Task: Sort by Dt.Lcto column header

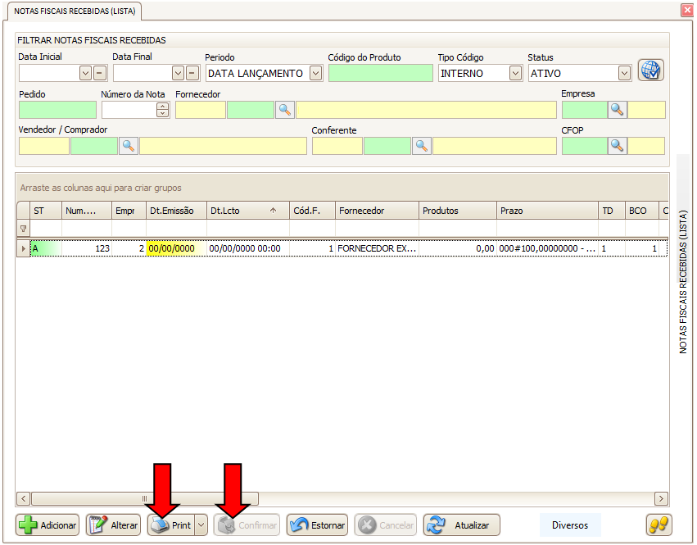Action: (x=243, y=211)
